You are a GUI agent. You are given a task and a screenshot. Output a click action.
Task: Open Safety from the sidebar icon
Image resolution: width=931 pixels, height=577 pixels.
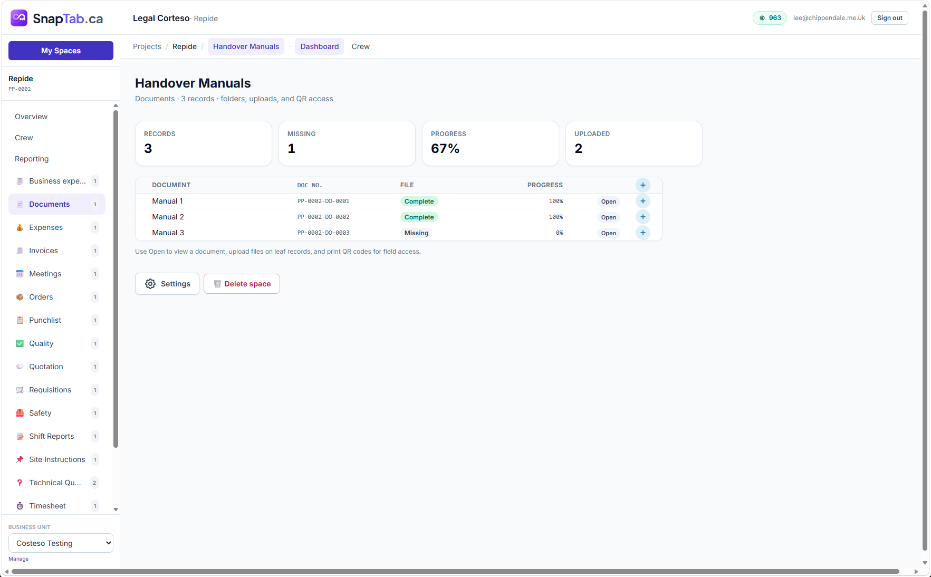coord(20,413)
